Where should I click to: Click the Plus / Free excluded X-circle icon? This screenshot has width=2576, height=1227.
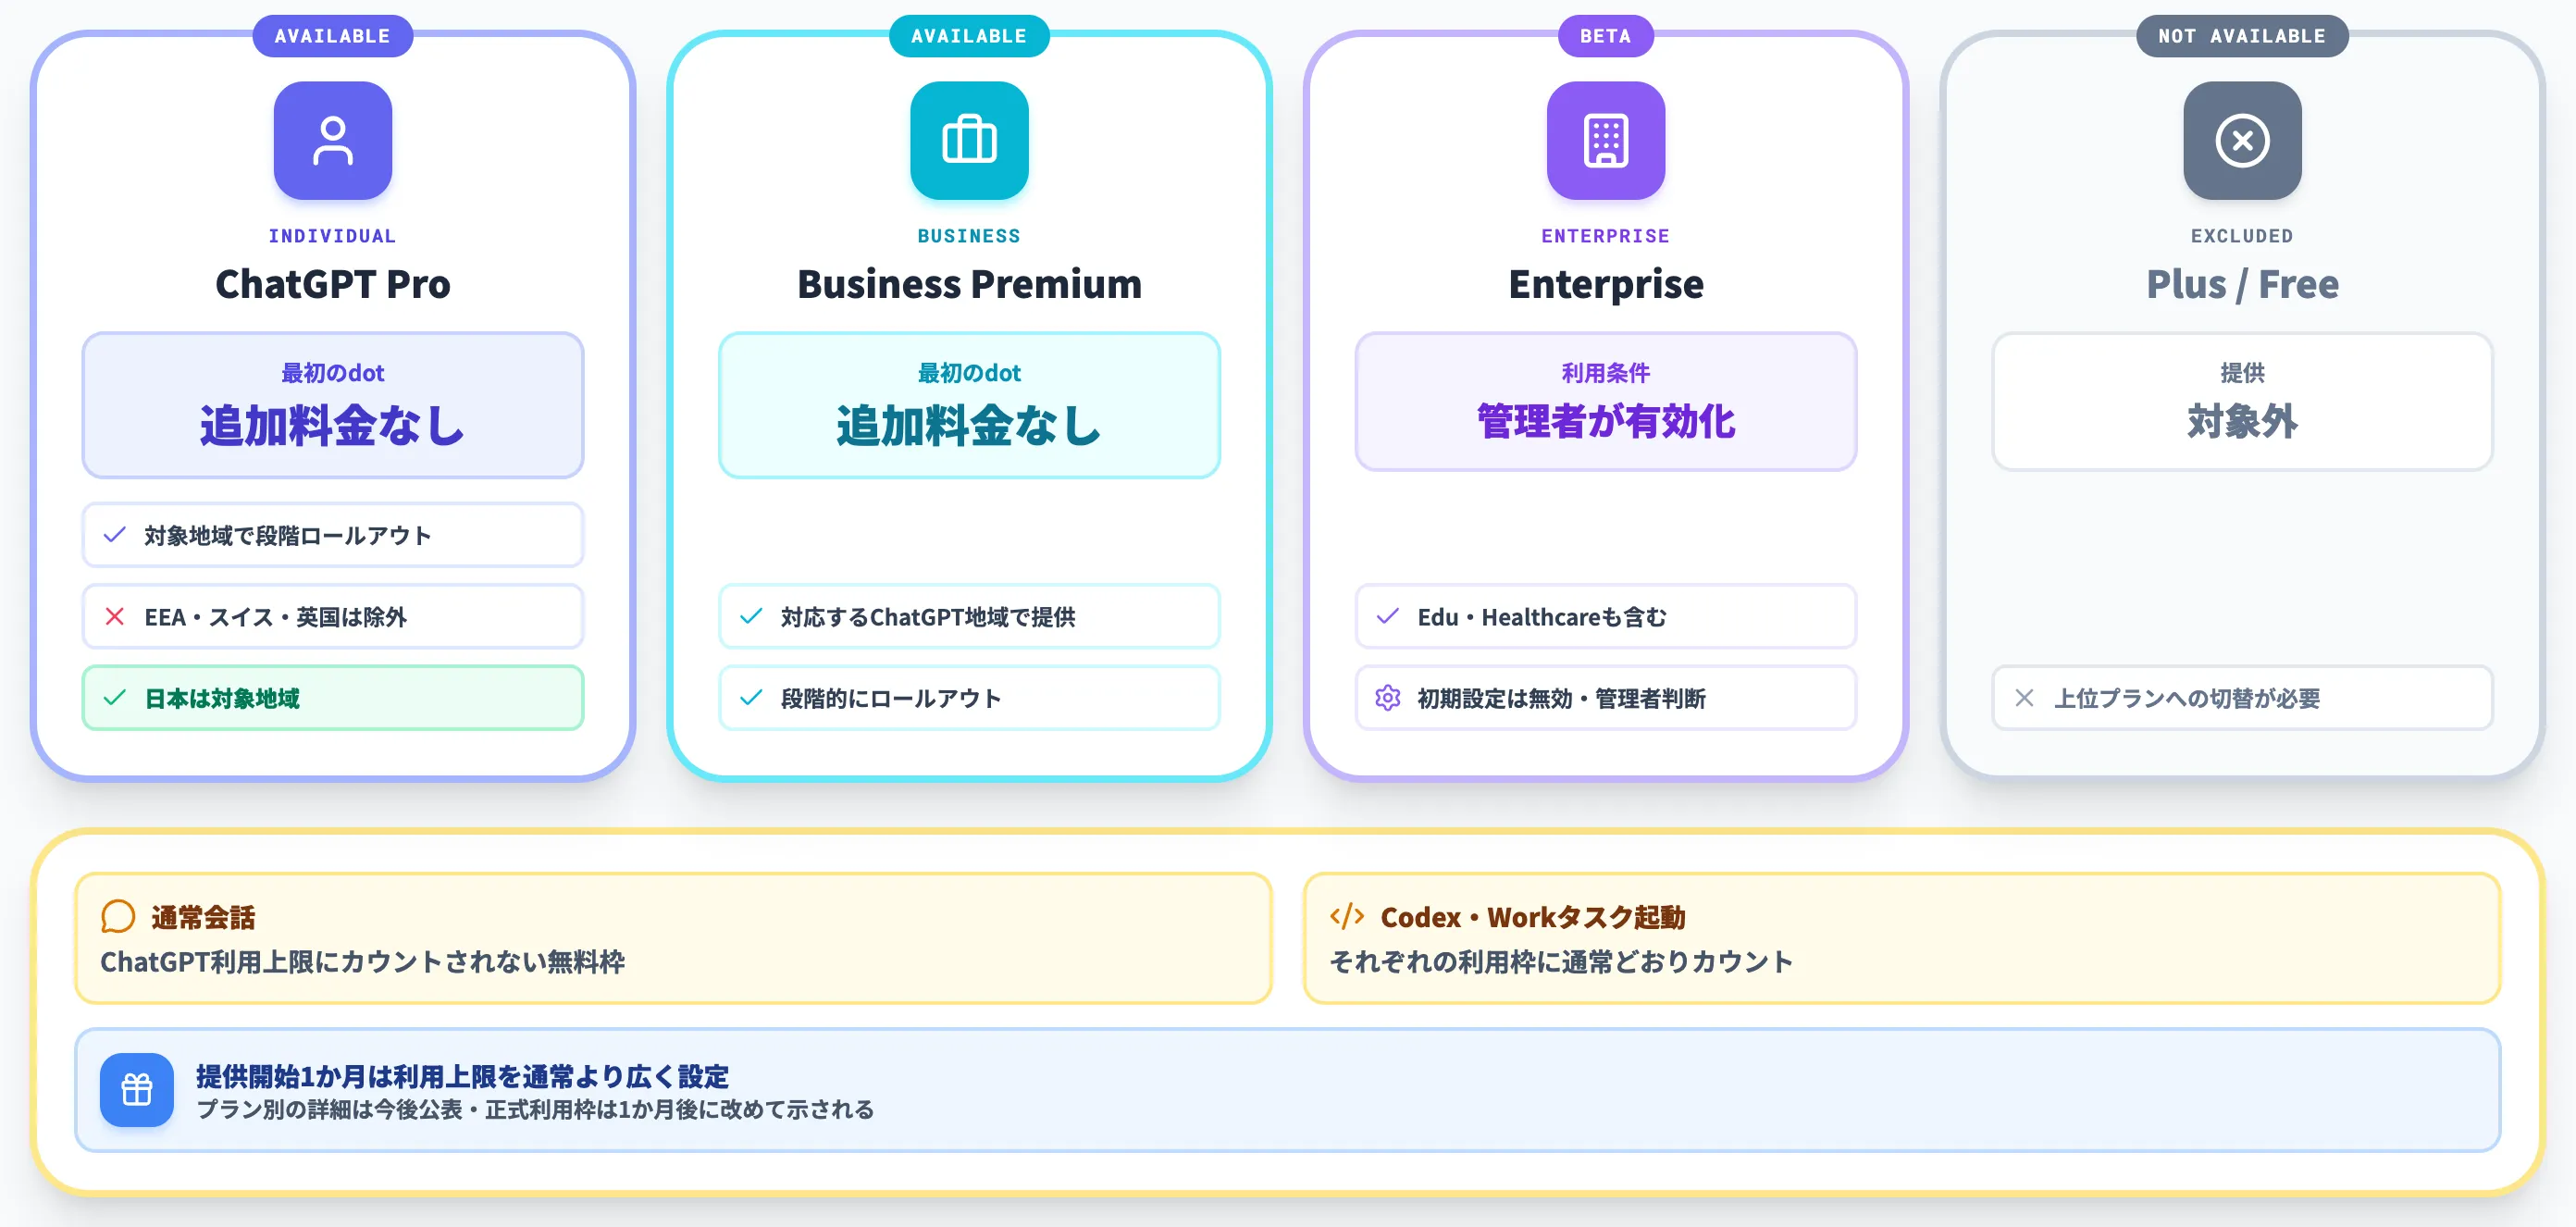tap(2242, 141)
